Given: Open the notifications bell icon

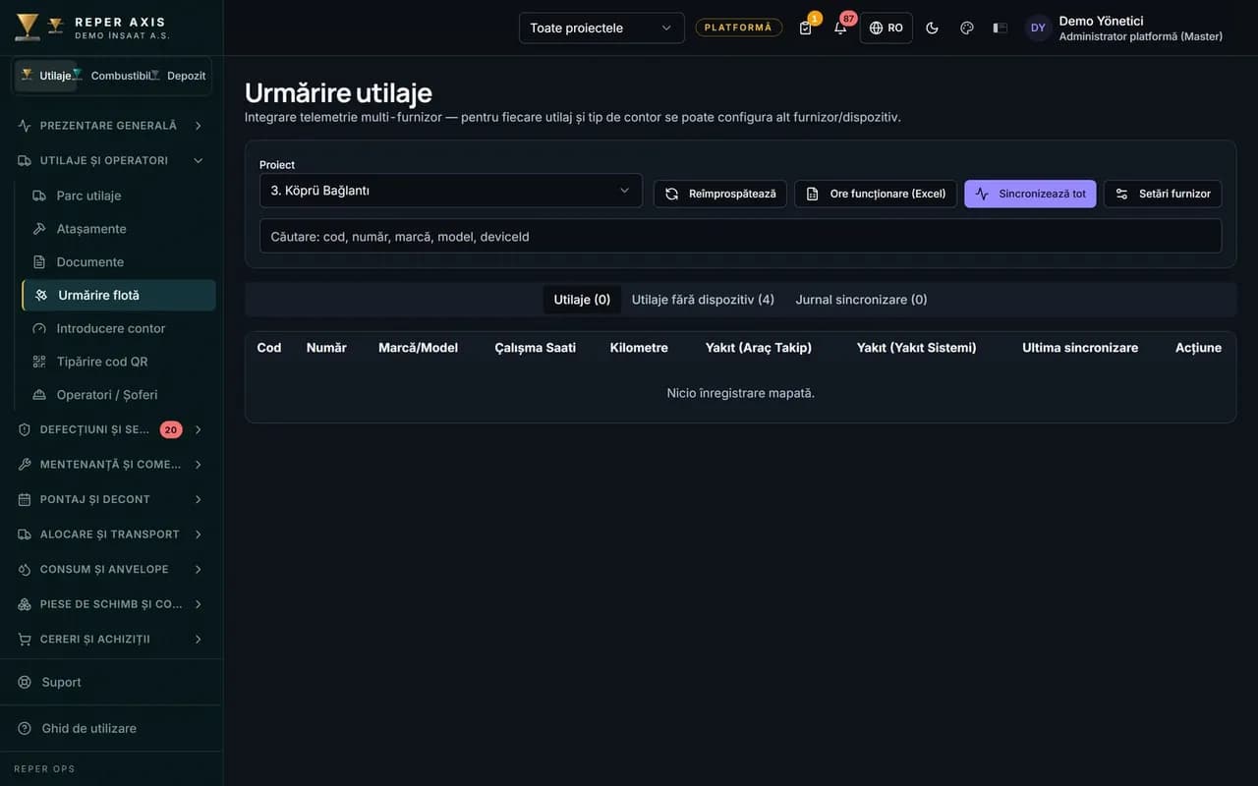Looking at the screenshot, I should 840,28.
